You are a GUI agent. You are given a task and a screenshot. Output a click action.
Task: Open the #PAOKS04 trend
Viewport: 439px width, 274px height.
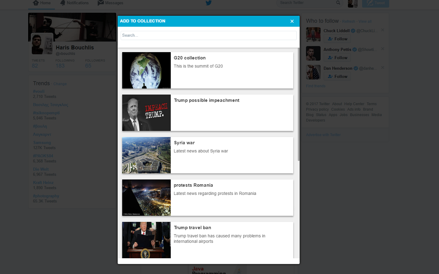[x=43, y=156]
